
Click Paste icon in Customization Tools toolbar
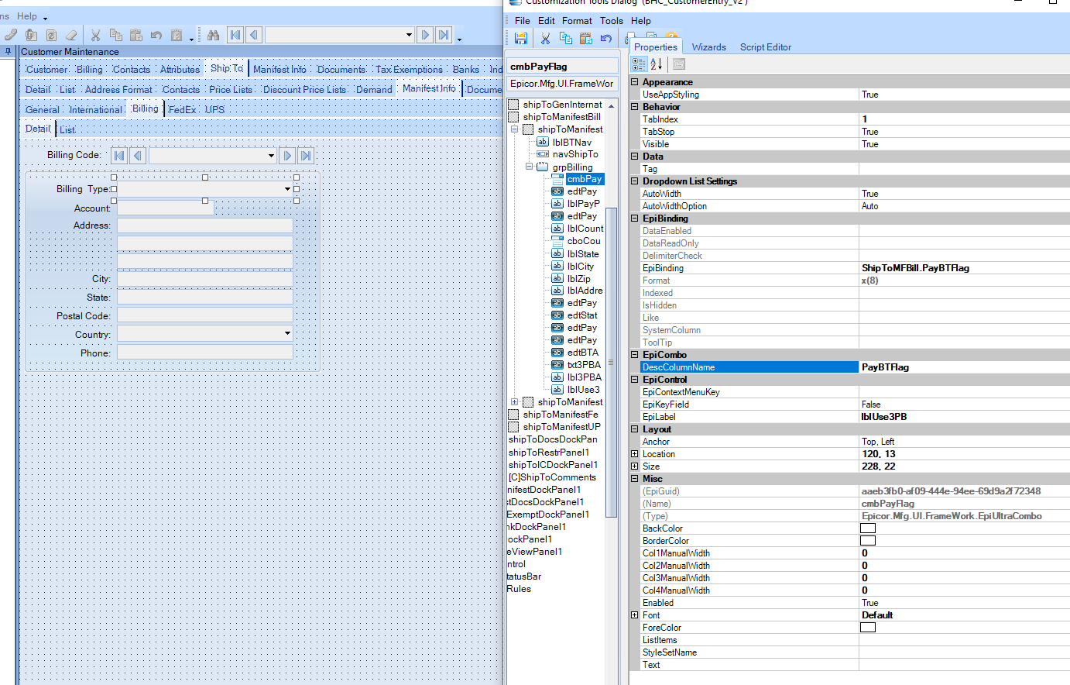click(586, 38)
